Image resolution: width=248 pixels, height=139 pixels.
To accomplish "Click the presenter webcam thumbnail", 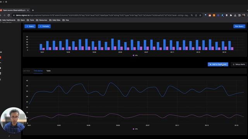I will [14, 120].
